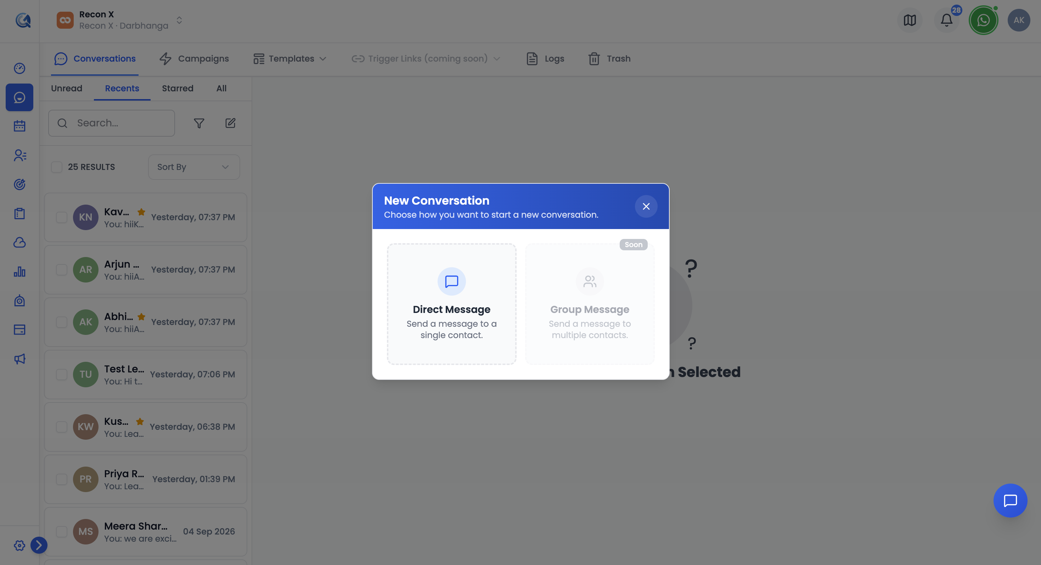
Task: Click the green WhatsApp icon
Action: pyautogui.click(x=983, y=20)
